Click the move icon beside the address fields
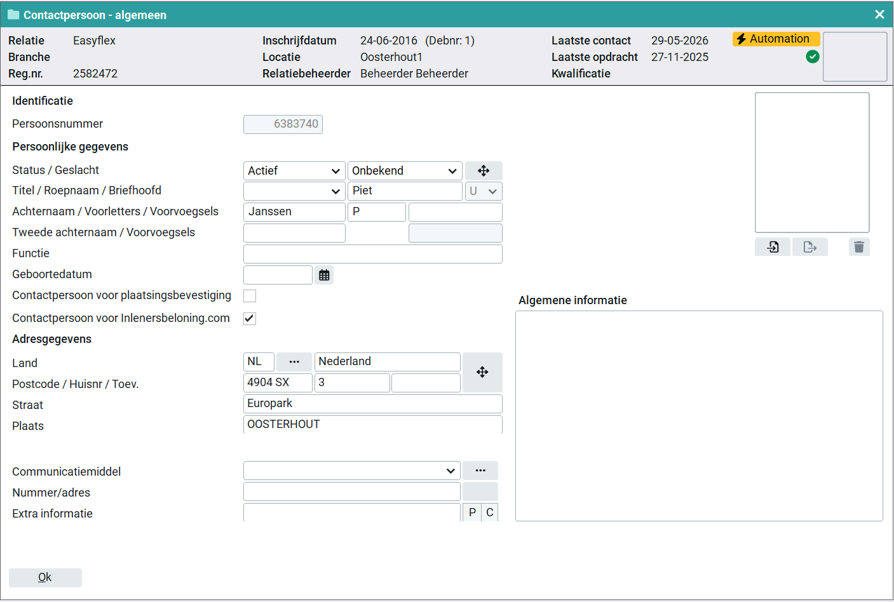This screenshot has height=602, width=894. 482,372
